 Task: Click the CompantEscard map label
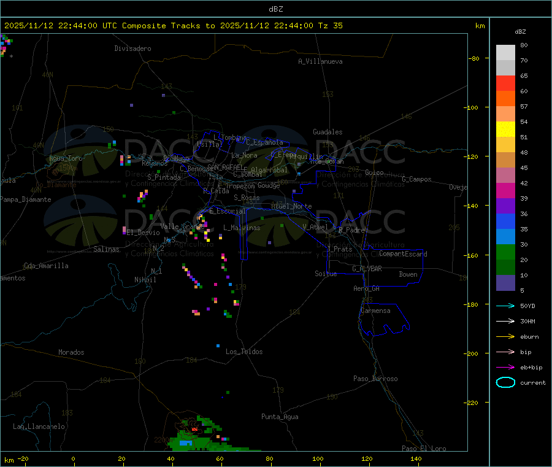click(403, 253)
